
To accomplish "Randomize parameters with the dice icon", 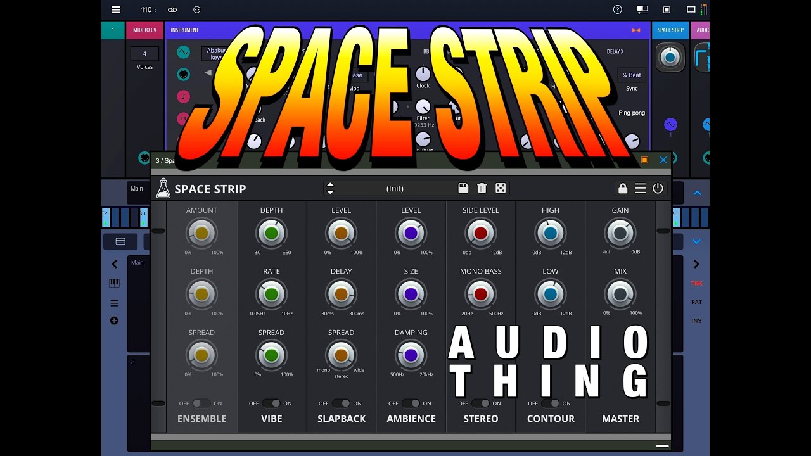I will tap(500, 188).
